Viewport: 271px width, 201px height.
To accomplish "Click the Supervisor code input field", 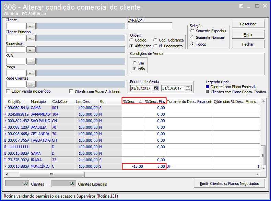I will click(15, 50).
